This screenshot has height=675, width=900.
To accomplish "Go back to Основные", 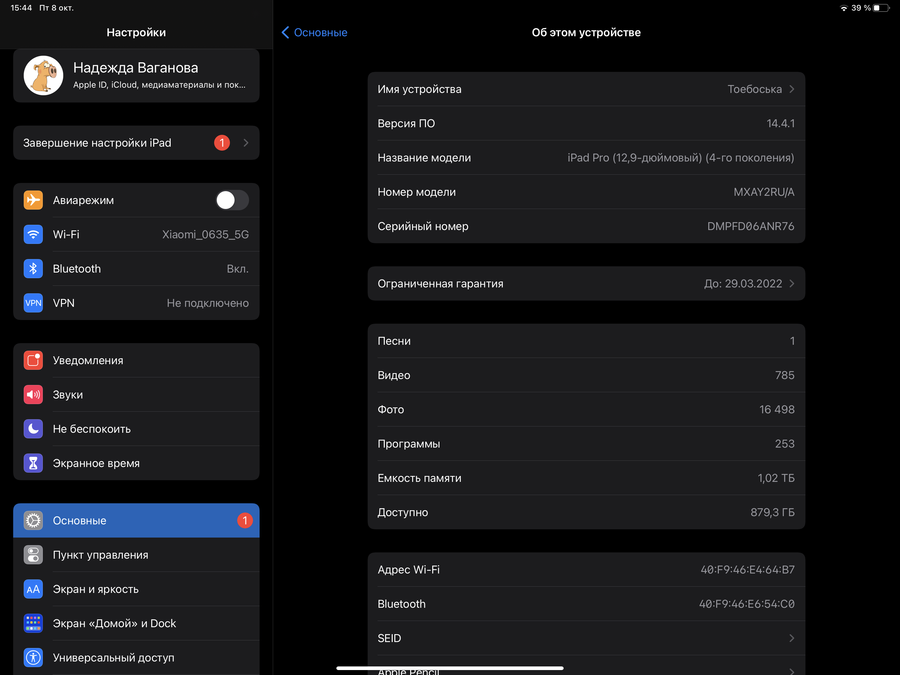I will (315, 33).
